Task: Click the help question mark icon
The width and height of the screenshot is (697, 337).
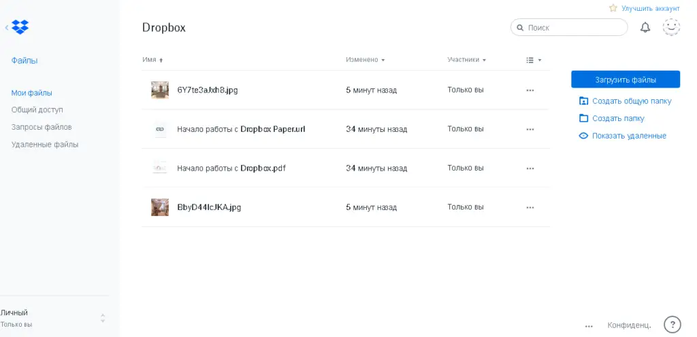Action: 672,325
